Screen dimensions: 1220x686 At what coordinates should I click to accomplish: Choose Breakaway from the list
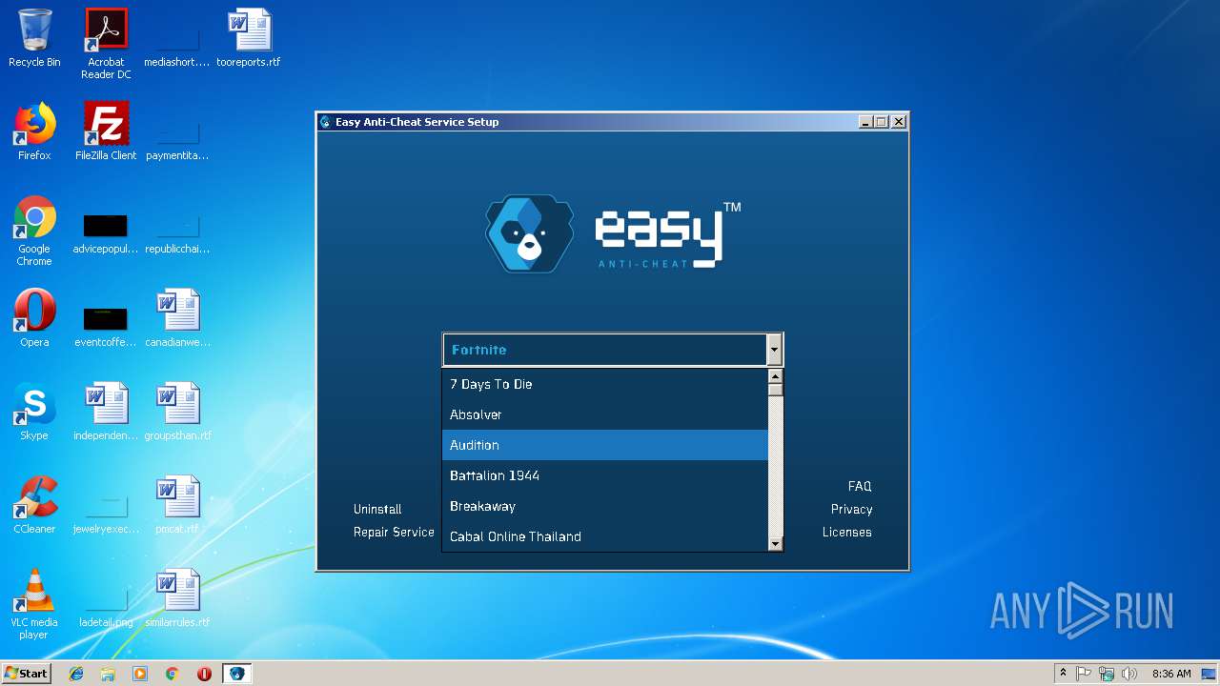(x=605, y=506)
